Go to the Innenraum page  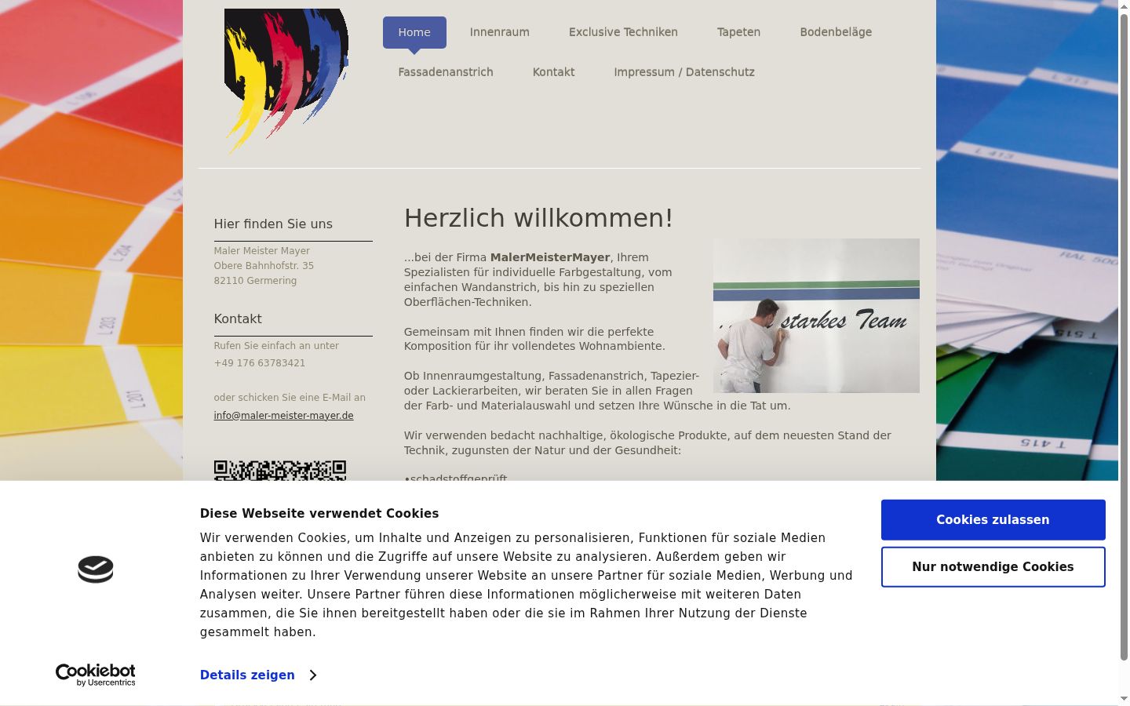pyautogui.click(x=500, y=32)
